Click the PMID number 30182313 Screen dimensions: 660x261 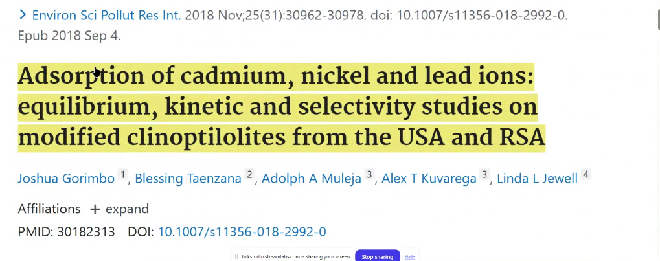(x=86, y=232)
